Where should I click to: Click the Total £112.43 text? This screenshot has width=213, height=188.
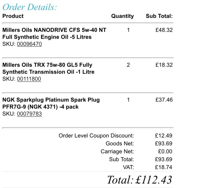(140, 180)
